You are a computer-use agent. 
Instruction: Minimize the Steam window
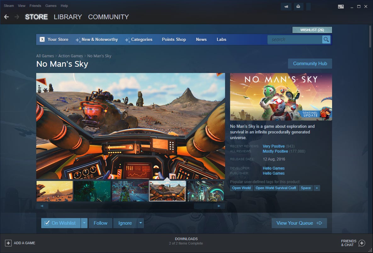click(352, 7)
